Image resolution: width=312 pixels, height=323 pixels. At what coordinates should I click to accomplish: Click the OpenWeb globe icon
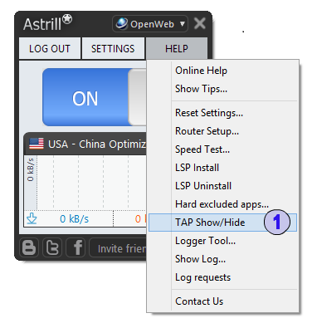click(x=122, y=23)
